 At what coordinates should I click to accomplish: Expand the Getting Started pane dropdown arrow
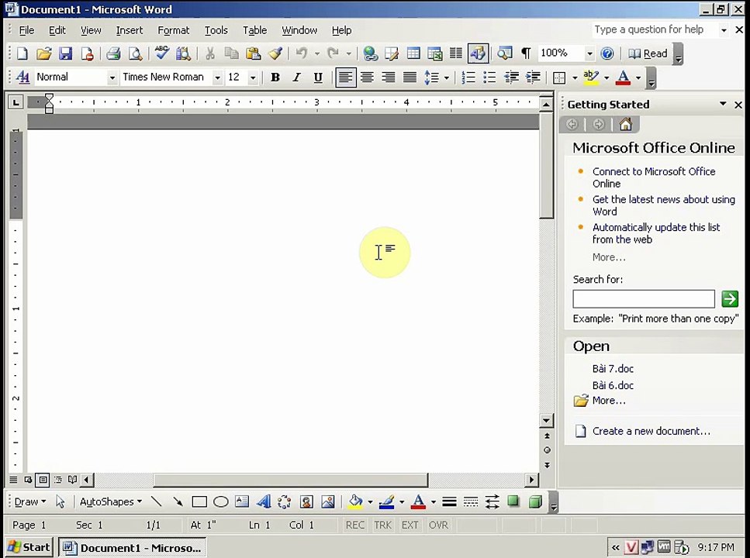coord(723,104)
